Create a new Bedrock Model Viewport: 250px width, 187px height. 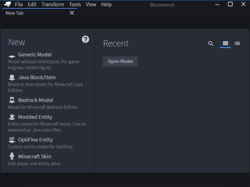tap(35, 100)
